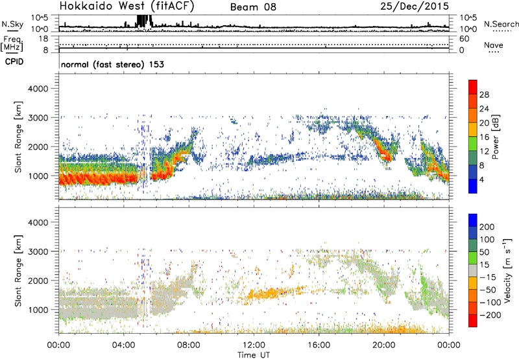Viewport: 519px width, 359px height.
Task: Click the '16:00' time tick label
Action: [319, 345]
